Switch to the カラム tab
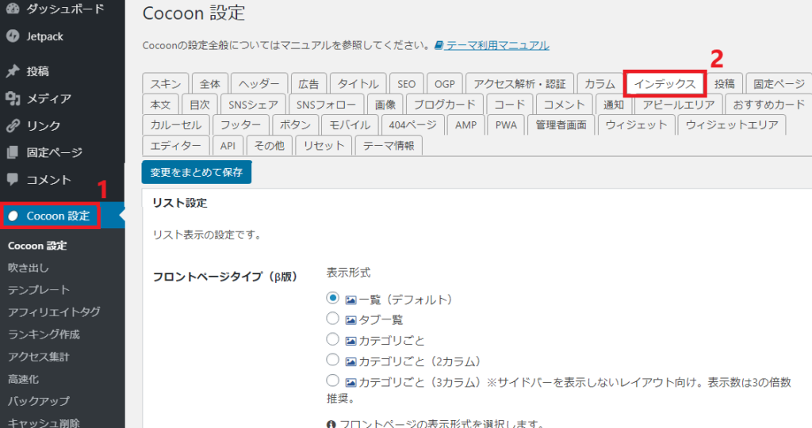 point(599,84)
